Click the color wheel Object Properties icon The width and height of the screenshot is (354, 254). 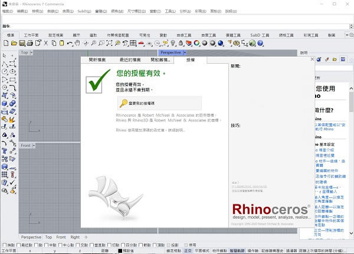click(196, 43)
